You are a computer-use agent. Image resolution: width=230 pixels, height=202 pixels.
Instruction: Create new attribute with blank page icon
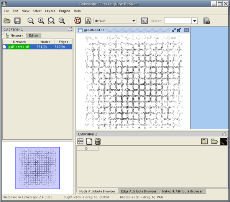89,141
